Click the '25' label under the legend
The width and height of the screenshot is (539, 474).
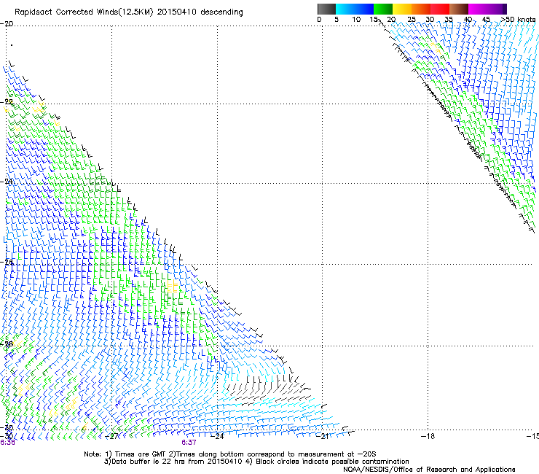[412, 20]
